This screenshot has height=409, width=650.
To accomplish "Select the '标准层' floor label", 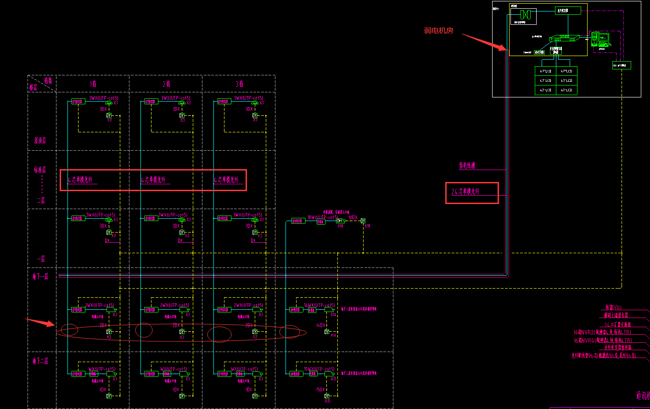I will tap(40, 170).
